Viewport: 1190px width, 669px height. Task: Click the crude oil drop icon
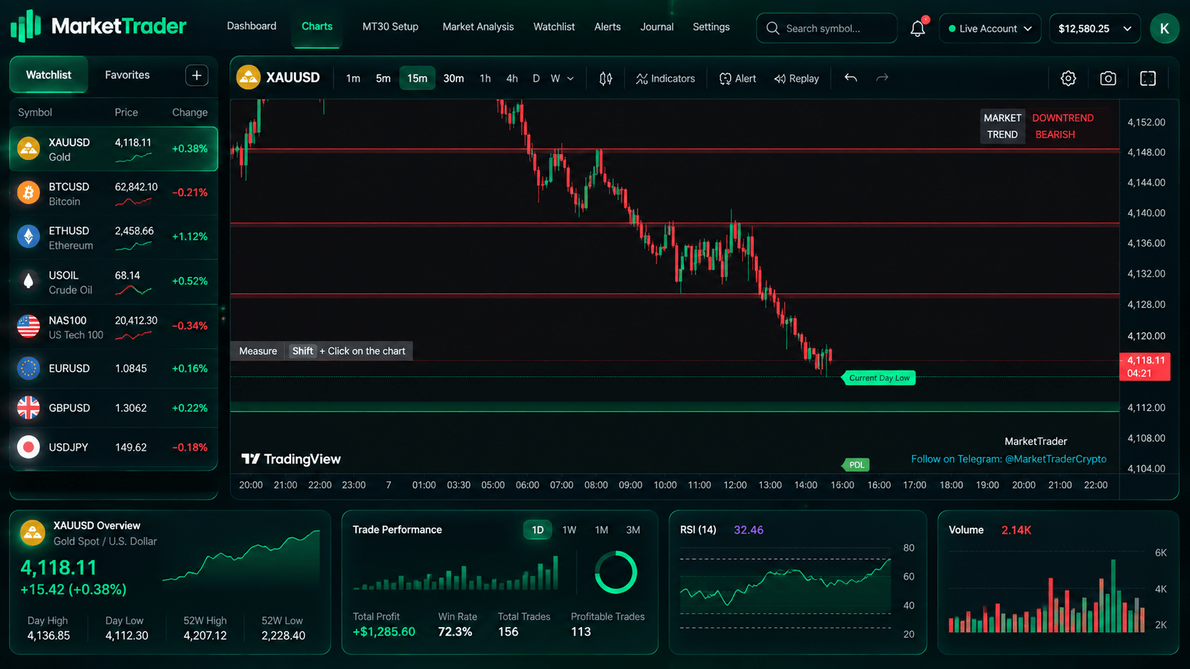[x=28, y=282]
